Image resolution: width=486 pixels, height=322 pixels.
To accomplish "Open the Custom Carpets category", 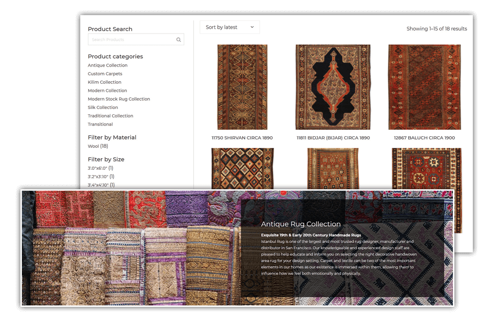I will (105, 74).
